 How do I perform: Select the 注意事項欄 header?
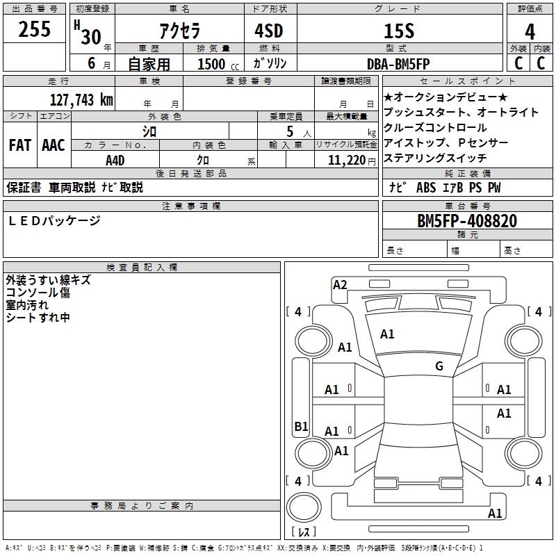(191, 206)
